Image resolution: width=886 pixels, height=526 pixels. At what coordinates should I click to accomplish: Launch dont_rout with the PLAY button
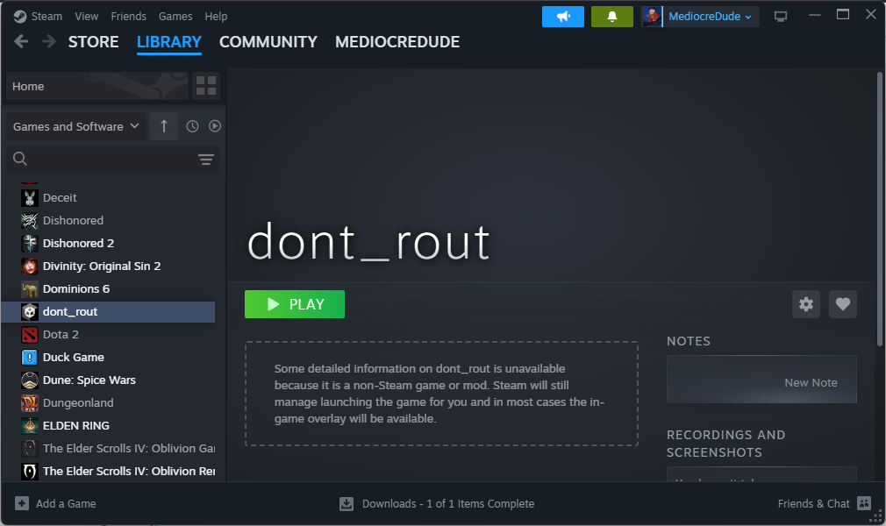point(295,304)
